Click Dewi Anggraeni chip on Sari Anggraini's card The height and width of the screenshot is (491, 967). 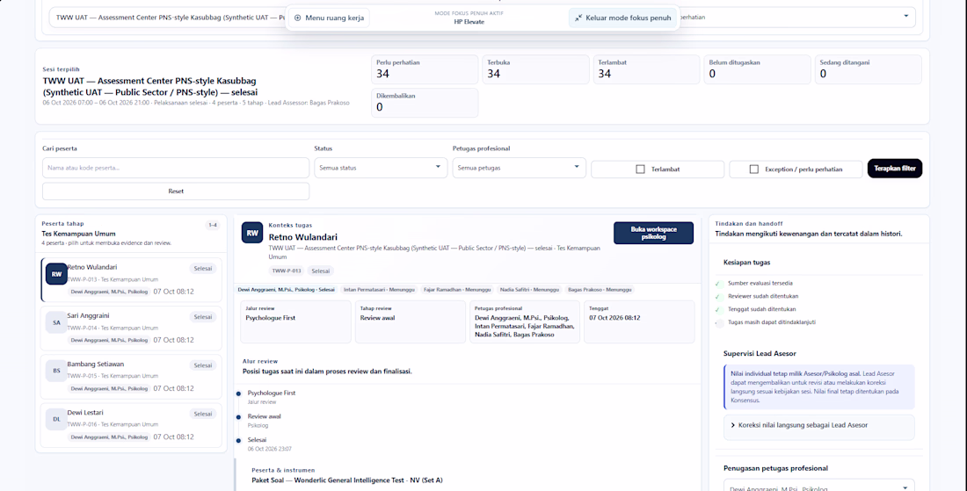(x=108, y=340)
